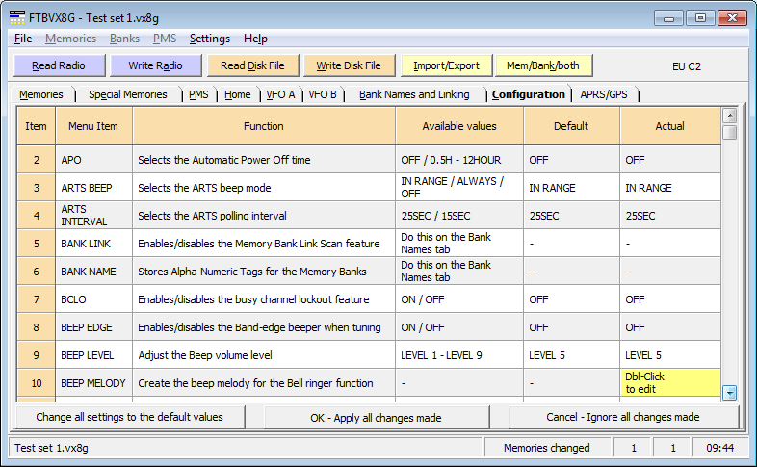Select row number 10 cell
The height and width of the screenshot is (467, 757).
point(37,383)
